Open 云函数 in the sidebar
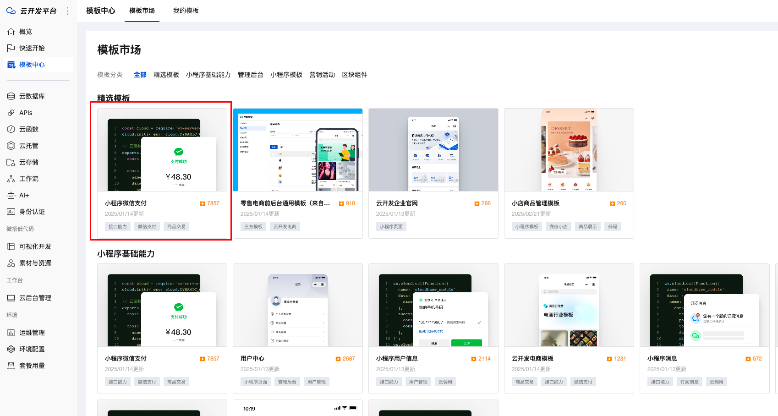Screen dimensions: 778x416 [x=38, y=129]
